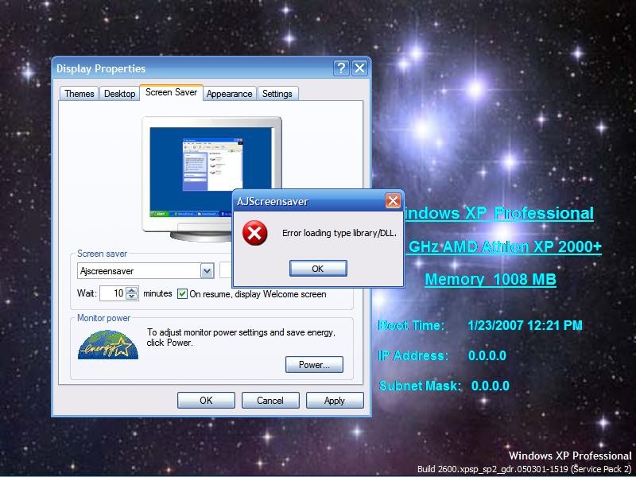Close the Display Properties window

[360, 68]
